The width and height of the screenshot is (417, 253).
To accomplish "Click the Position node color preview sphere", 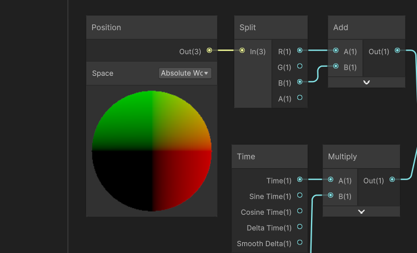I will (x=152, y=151).
